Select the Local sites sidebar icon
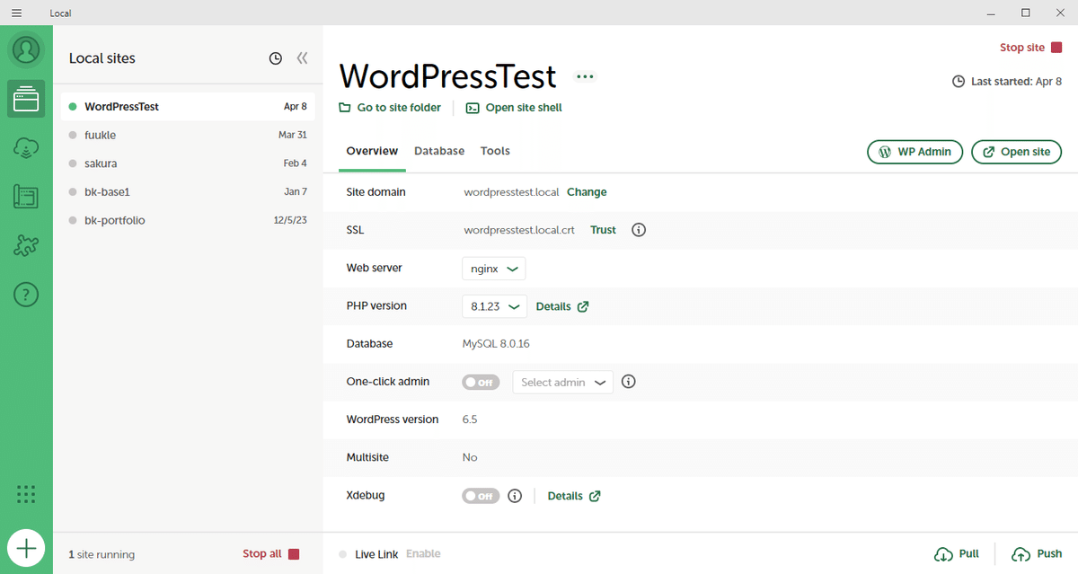 click(x=27, y=99)
